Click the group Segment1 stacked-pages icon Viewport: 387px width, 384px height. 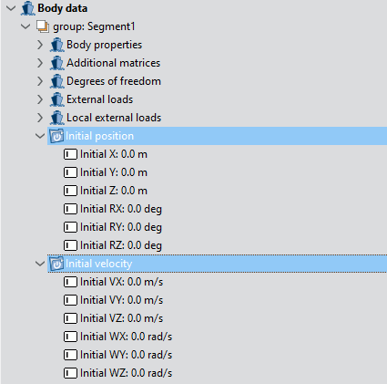43,26
